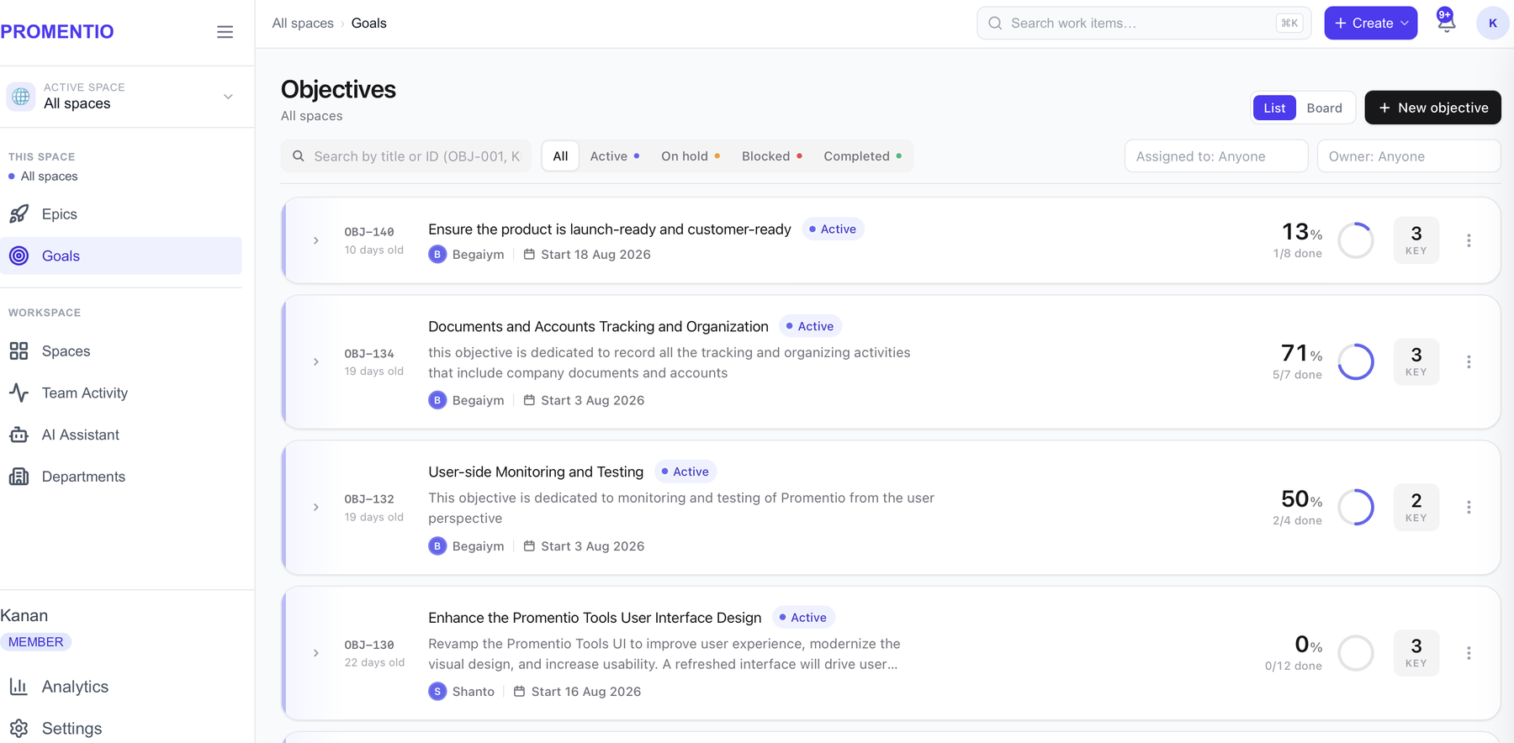The height and width of the screenshot is (743, 1514).
Task: Open the Owner: Anyone filter
Action: (x=1409, y=156)
